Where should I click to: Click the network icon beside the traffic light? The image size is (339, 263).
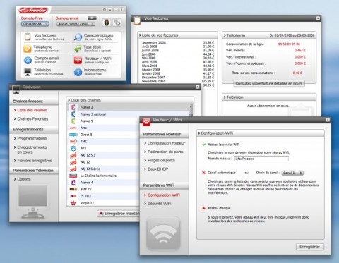click(117, 23)
